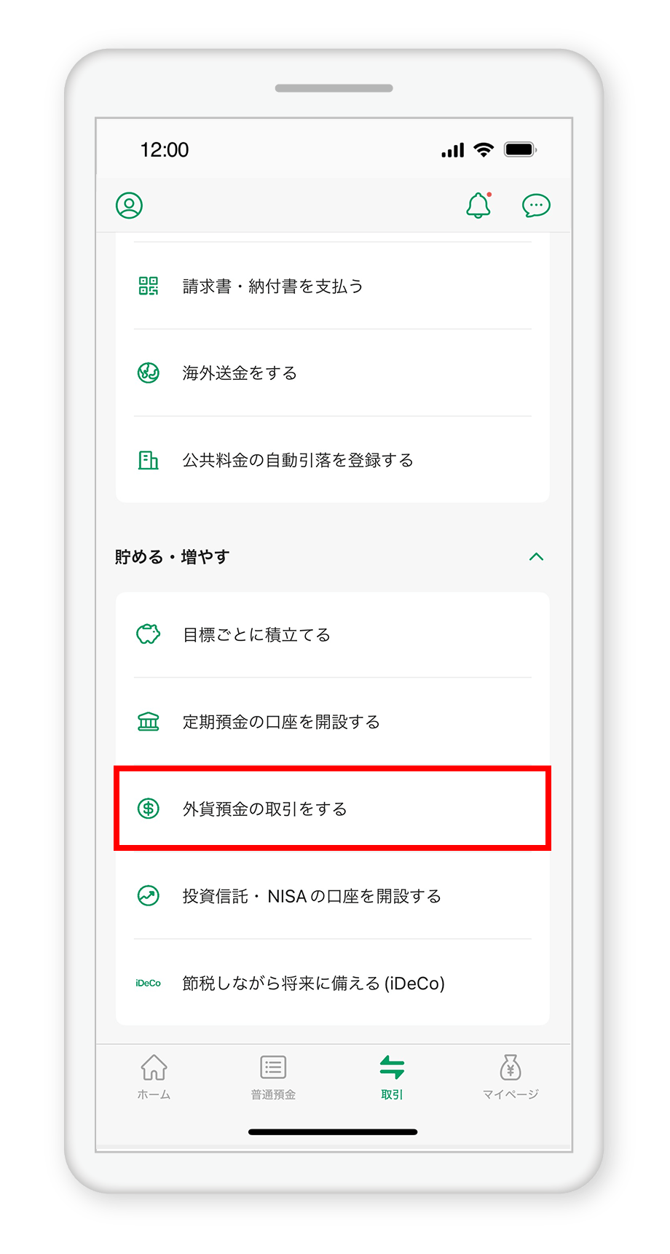670x1254 pixels.
Task: Collapse the 貯める・増やす section chevron
Action: (x=537, y=557)
